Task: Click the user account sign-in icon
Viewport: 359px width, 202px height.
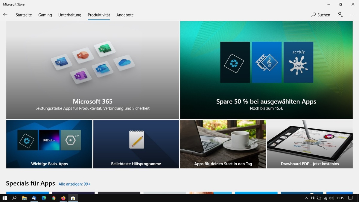Action: coord(340,15)
